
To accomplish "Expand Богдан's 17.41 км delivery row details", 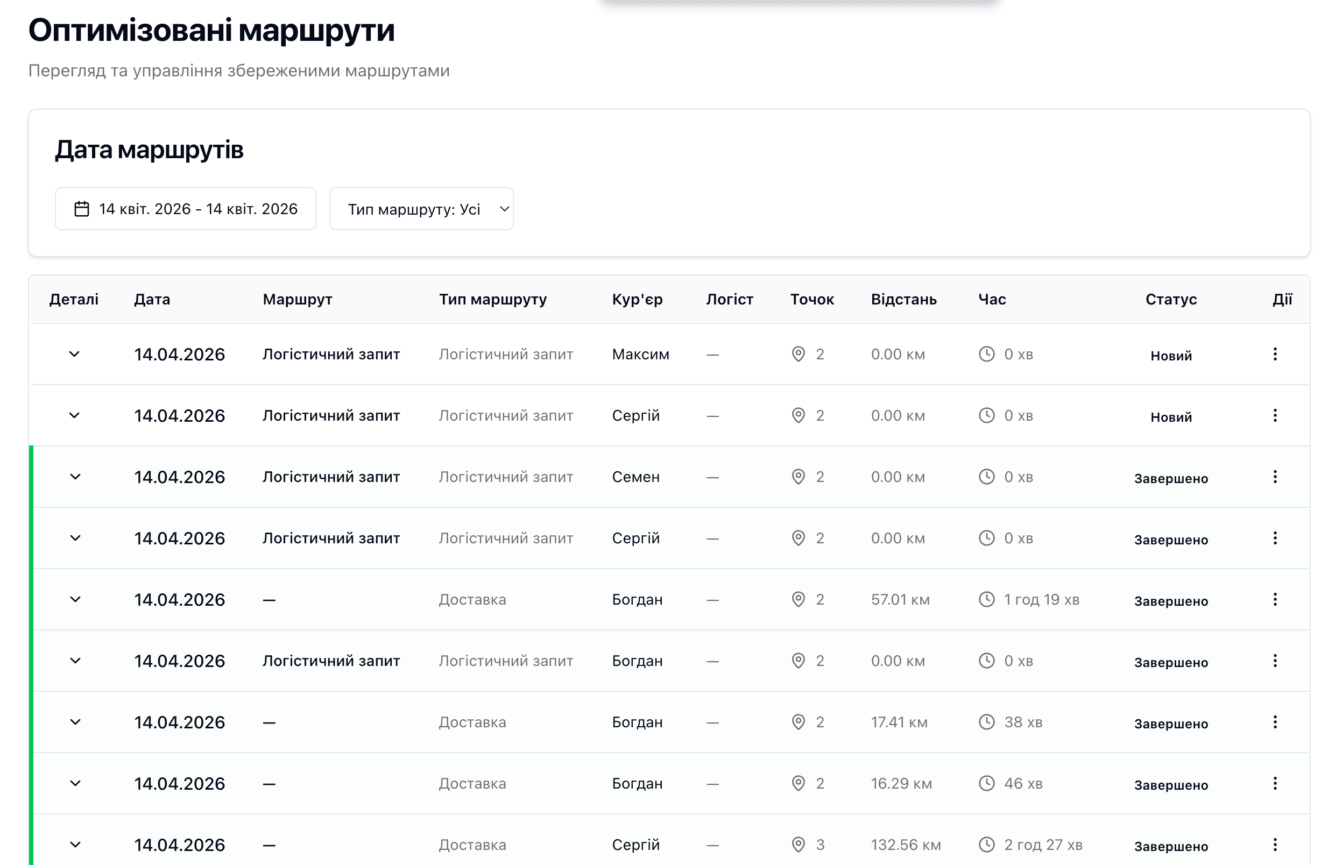I will click(75, 722).
